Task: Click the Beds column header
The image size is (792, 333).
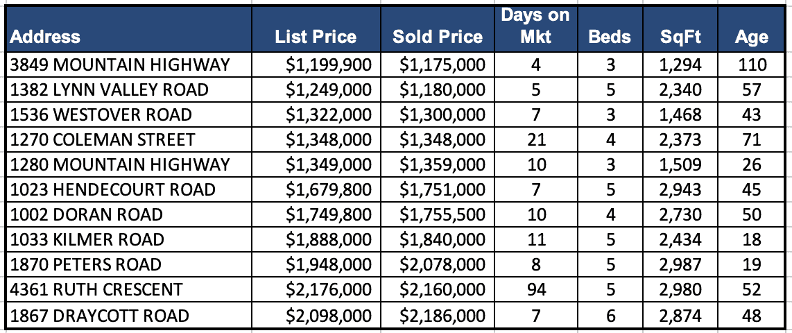Action: [610, 37]
